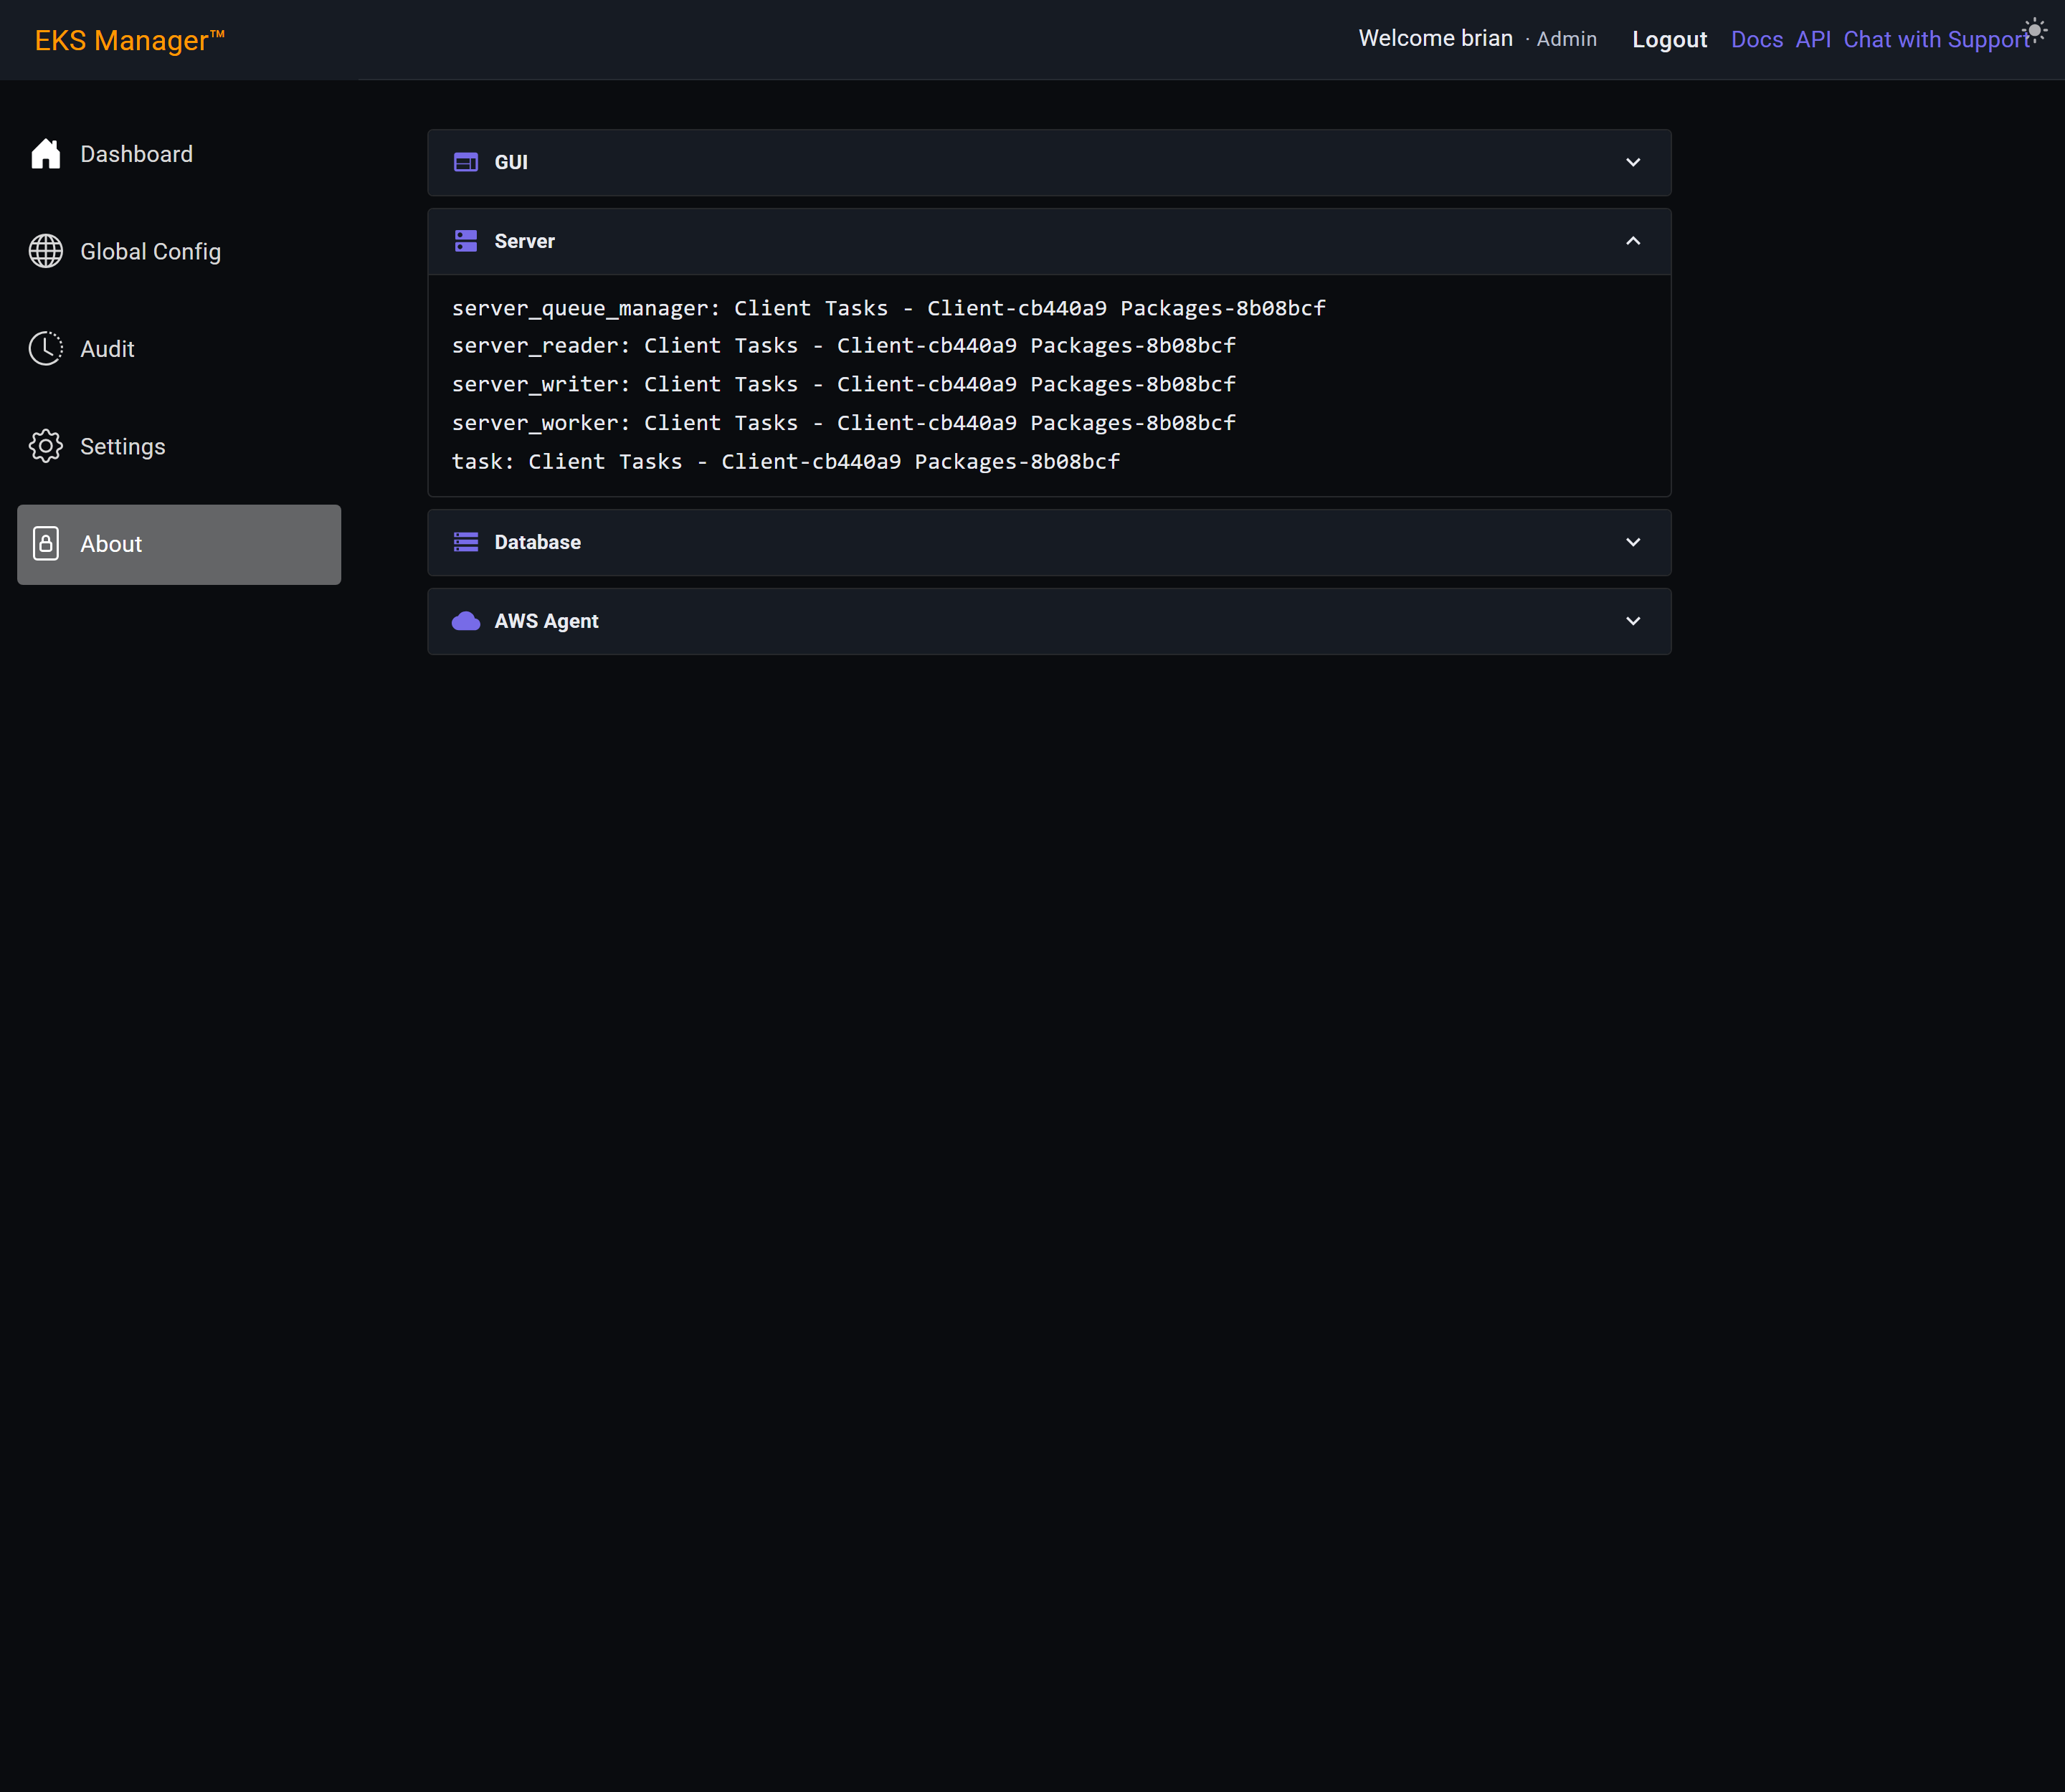Click the Server section header label
This screenshot has width=2065, height=1792.
click(x=524, y=241)
